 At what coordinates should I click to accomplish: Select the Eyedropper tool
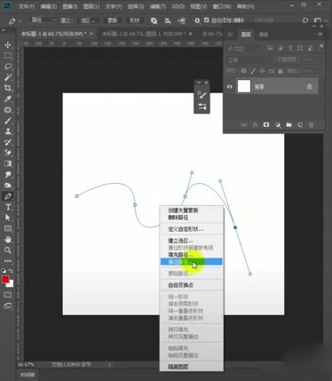[8, 99]
